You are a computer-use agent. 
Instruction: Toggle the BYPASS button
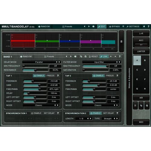[x=114, y=27]
